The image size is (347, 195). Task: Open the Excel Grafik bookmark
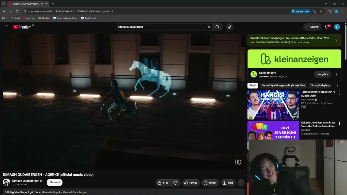coord(89,18)
